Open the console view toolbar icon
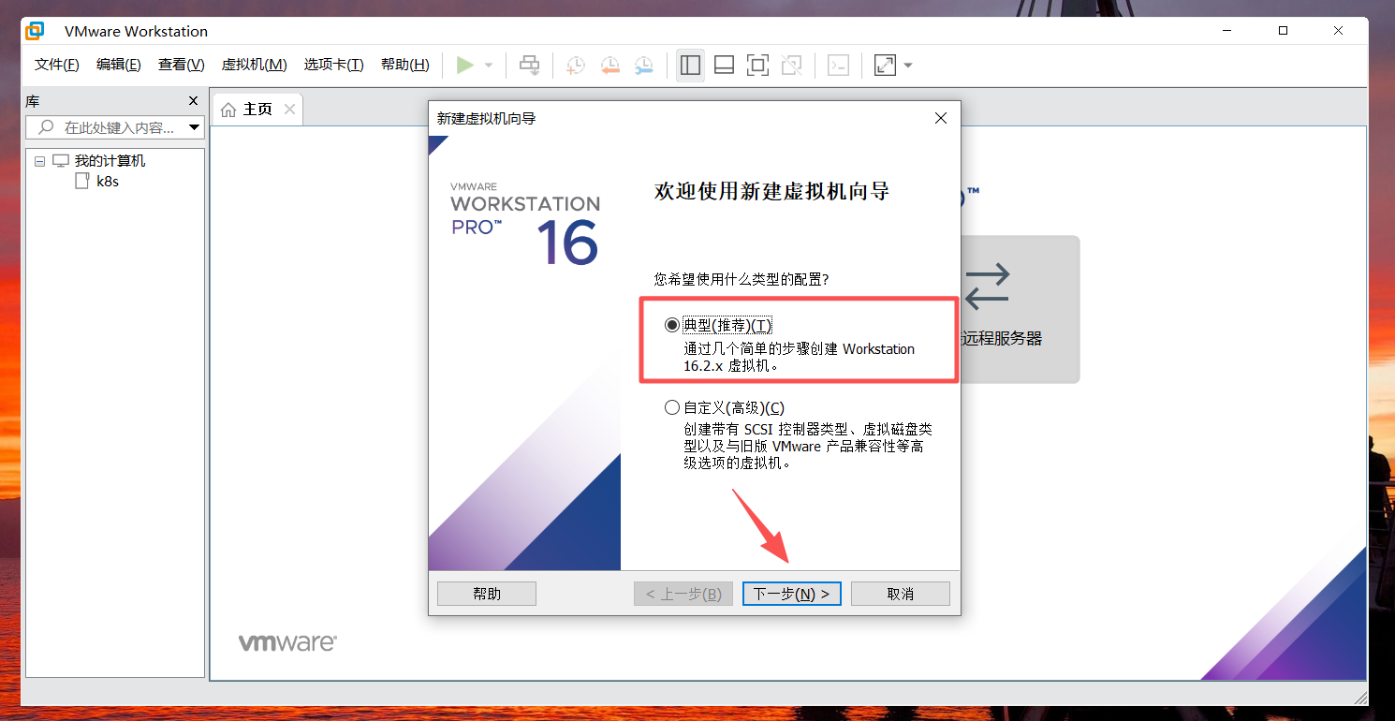The width and height of the screenshot is (1395, 721). pos(838,65)
